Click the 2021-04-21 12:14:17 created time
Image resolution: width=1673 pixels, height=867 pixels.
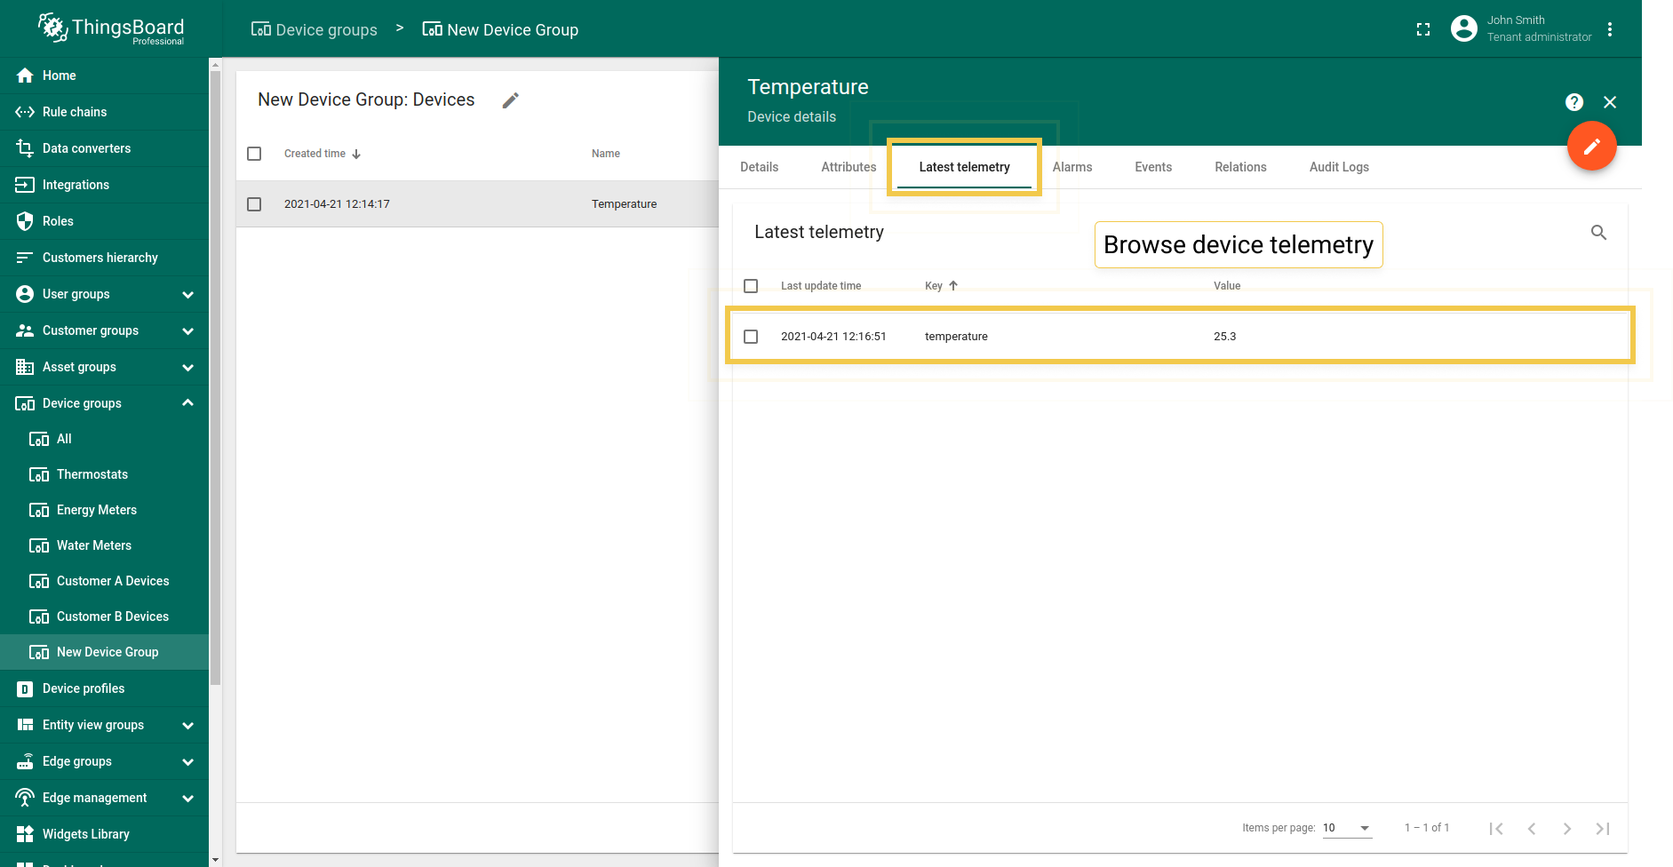(337, 204)
